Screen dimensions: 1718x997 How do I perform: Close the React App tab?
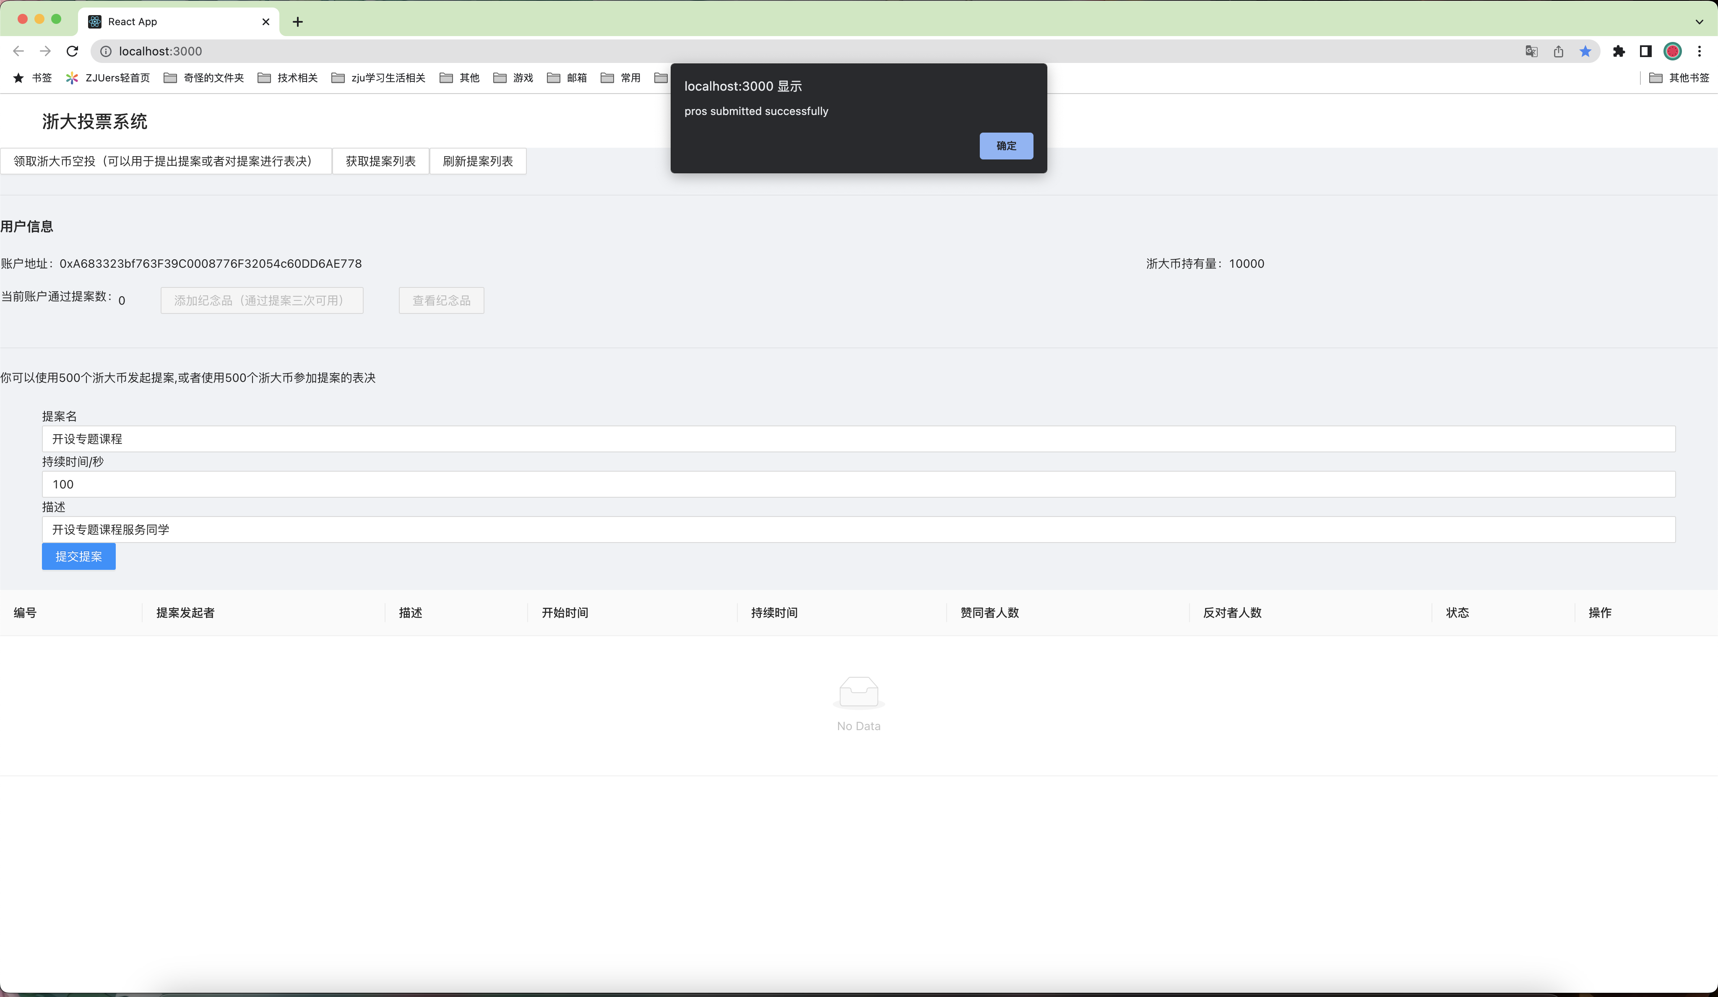266,22
